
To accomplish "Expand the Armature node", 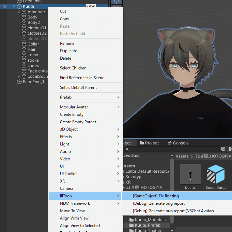I will coord(19,12).
